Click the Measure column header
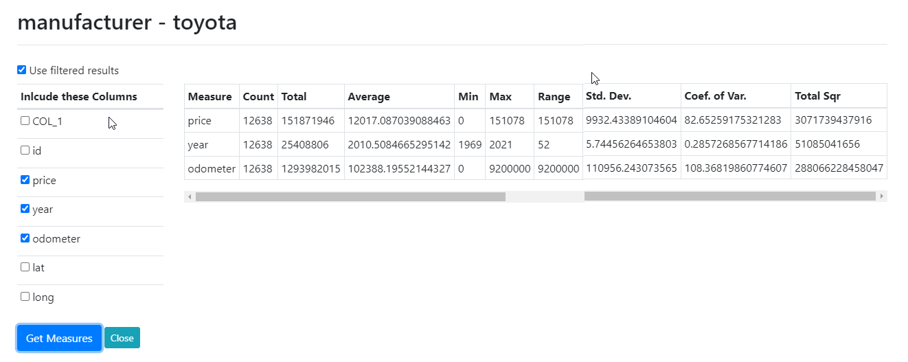 click(x=209, y=97)
